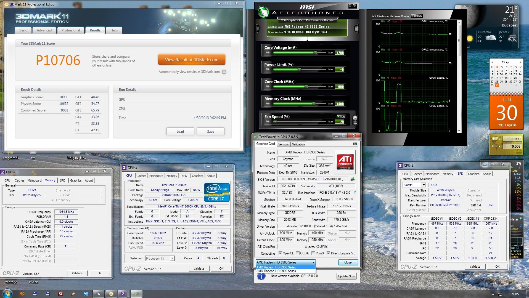Adjust the Core Clock slider handle

(x=306, y=86)
